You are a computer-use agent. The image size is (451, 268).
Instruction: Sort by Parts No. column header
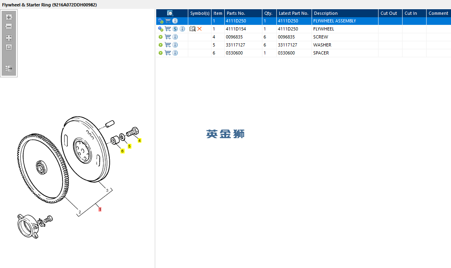[243, 13]
